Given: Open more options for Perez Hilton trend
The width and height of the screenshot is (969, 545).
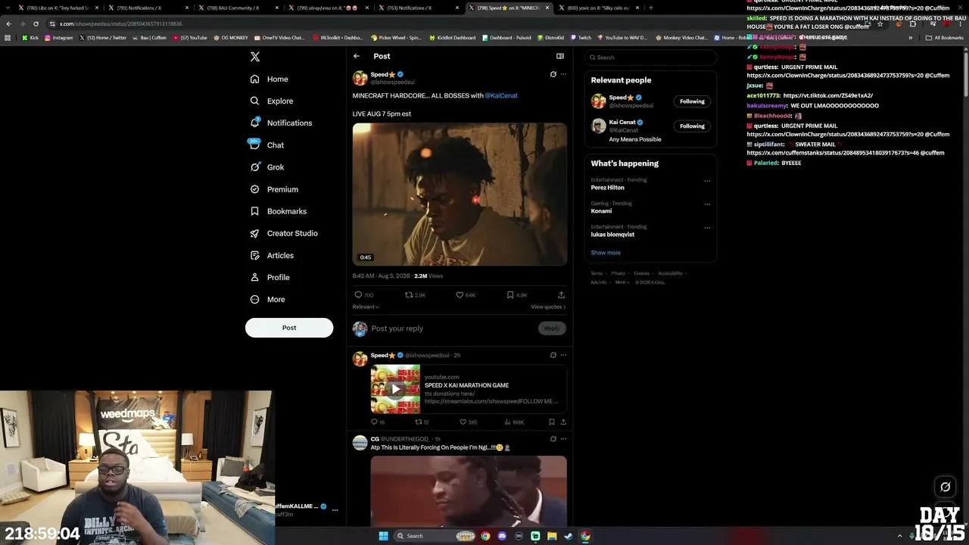Looking at the screenshot, I should [x=707, y=181].
